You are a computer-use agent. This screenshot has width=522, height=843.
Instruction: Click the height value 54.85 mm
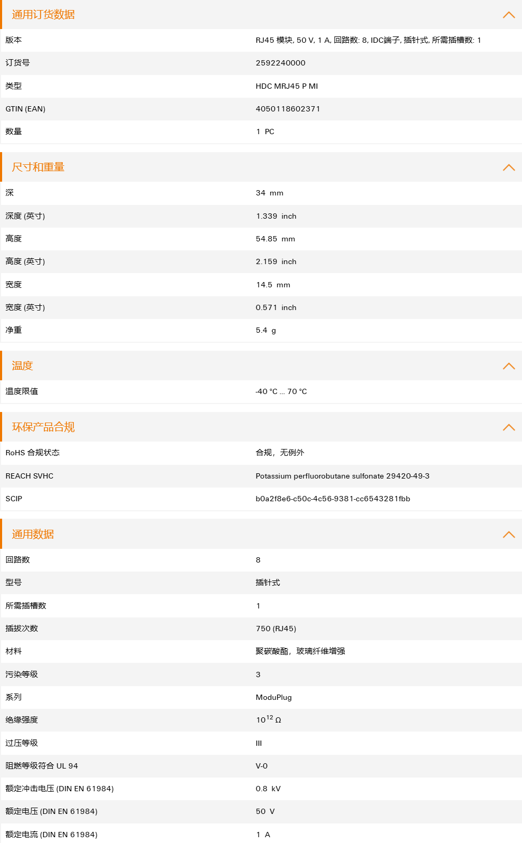(x=276, y=239)
